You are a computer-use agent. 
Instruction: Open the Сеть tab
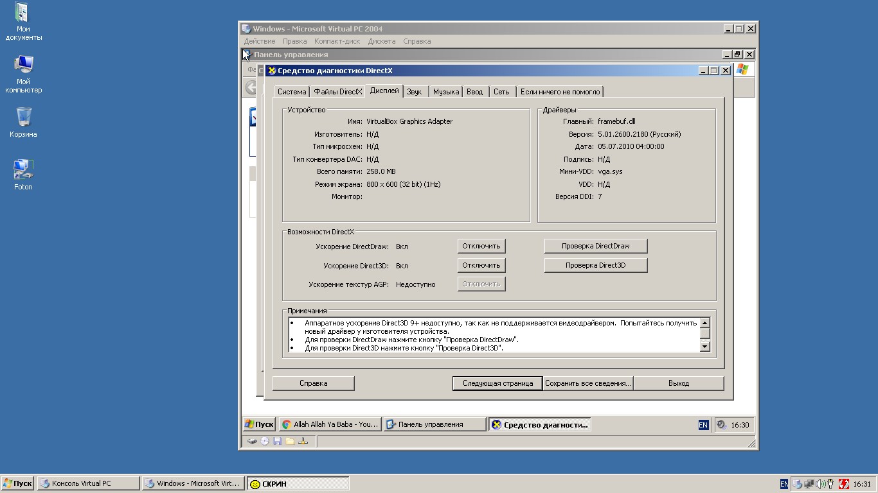point(501,92)
